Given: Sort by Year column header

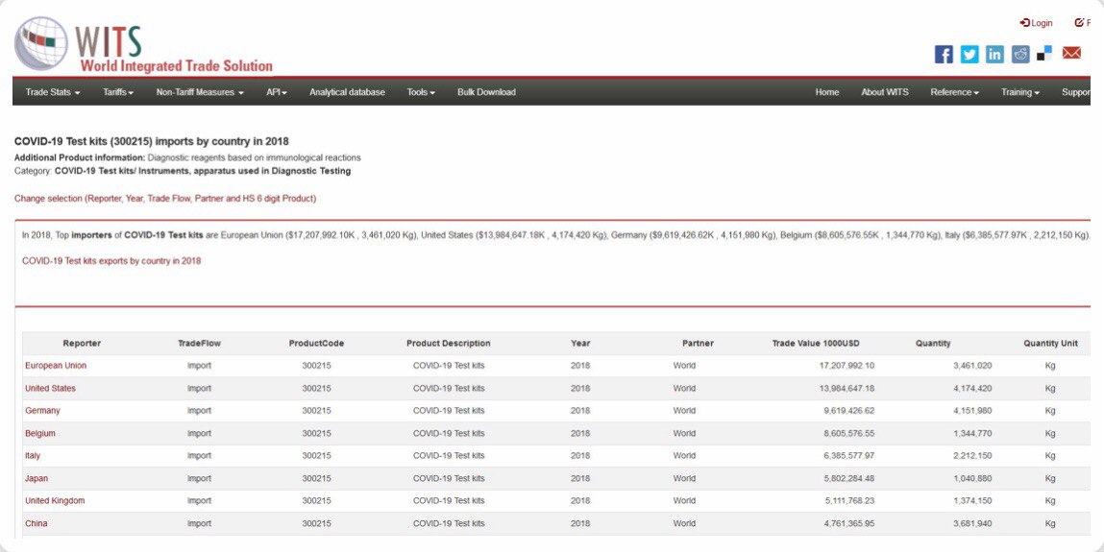Looking at the screenshot, I should coord(580,343).
